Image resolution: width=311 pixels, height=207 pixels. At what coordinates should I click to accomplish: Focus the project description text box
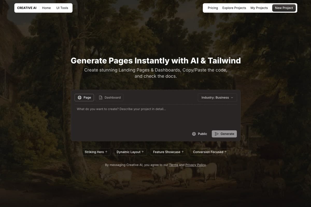[155, 116]
